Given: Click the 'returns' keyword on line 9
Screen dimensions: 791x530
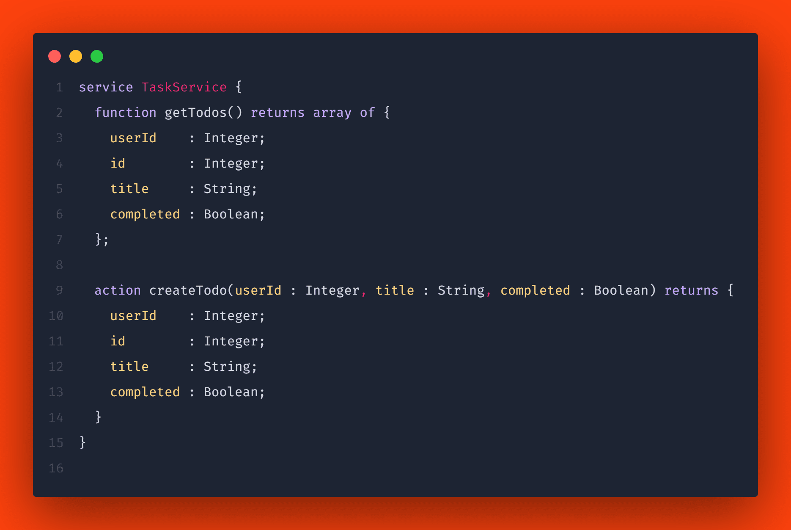Looking at the screenshot, I should point(691,290).
